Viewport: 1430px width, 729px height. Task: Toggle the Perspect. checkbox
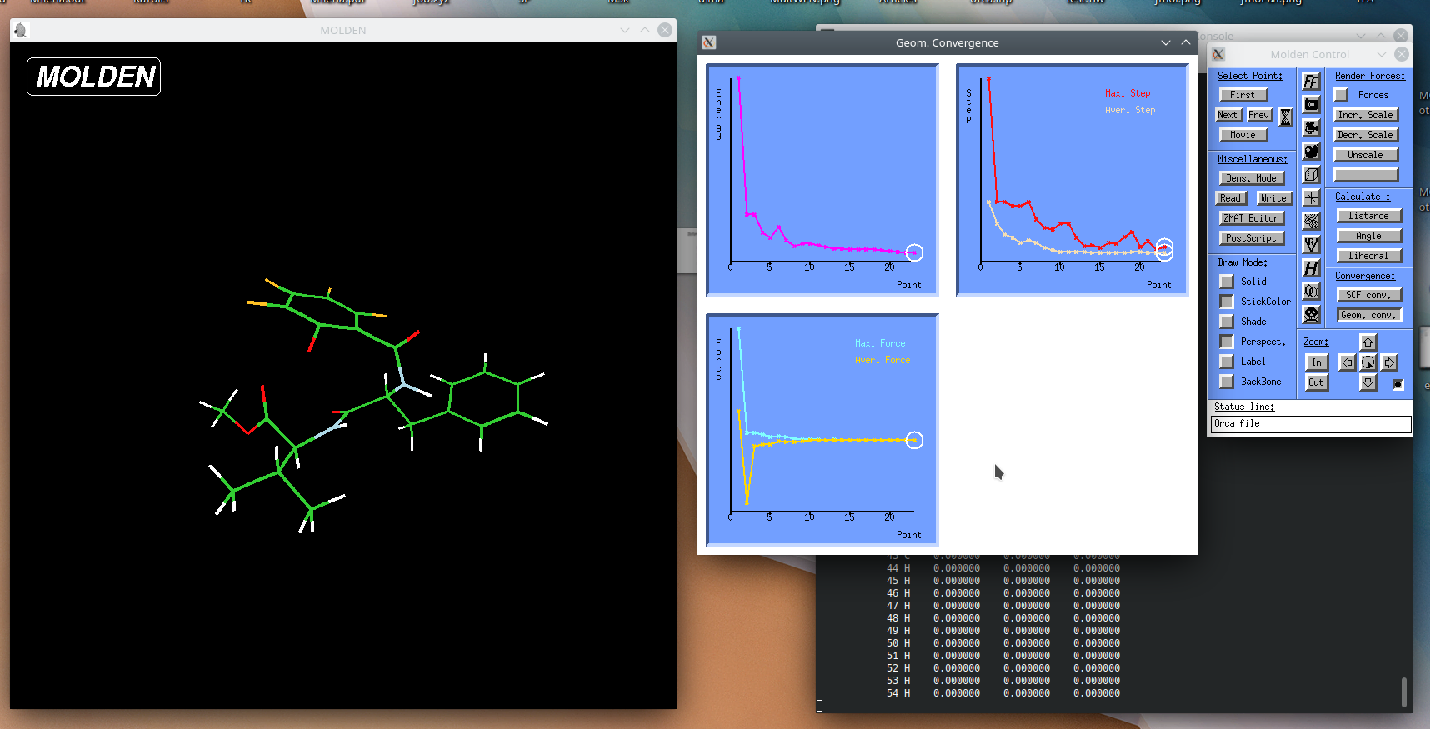[x=1227, y=342]
